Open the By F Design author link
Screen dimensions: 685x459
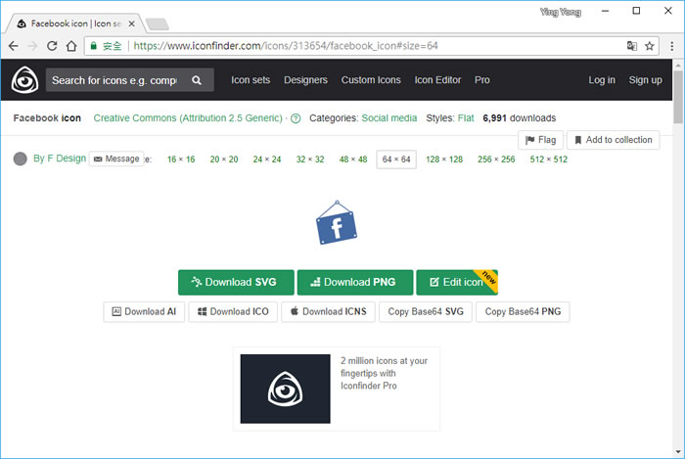click(x=60, y=159)
